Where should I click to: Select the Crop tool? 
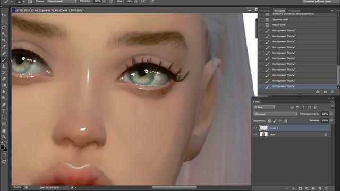point(4,40)
